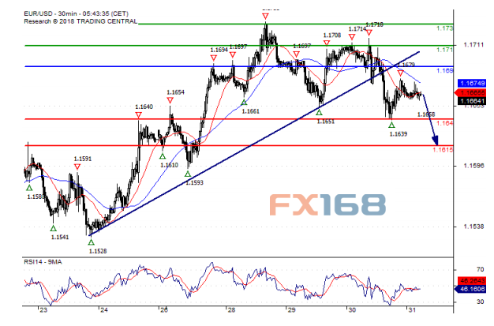Click date 31 on the time axis

[x=411, y=310]
